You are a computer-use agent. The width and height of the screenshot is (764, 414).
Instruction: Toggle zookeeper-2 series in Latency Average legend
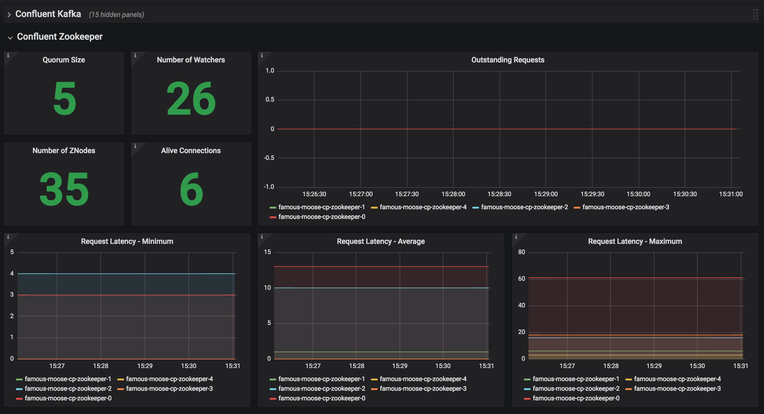coord(322,388)
